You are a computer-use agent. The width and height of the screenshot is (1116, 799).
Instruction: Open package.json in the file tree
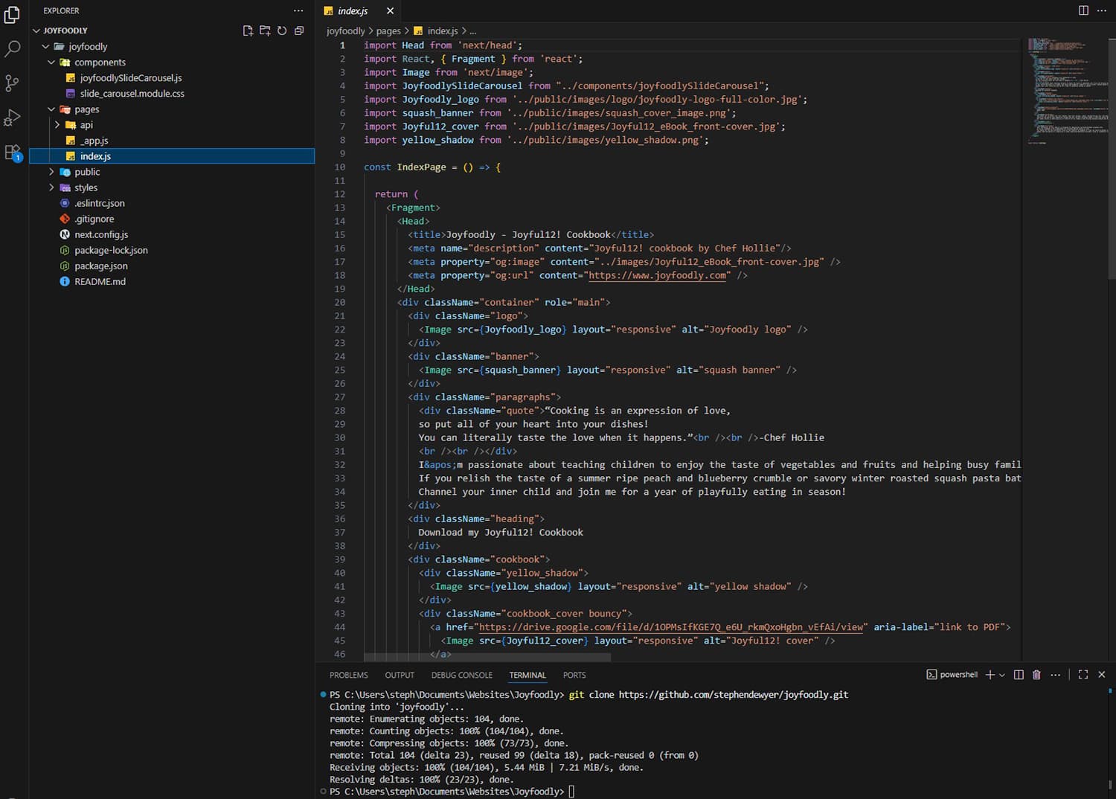tap(101, 266)
